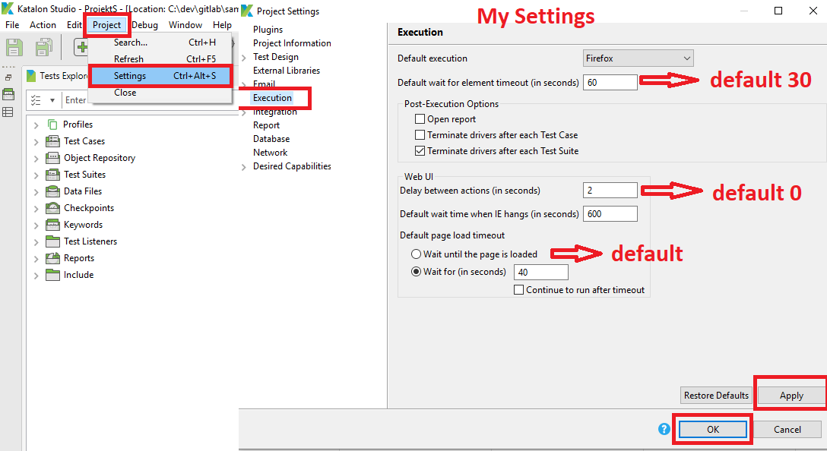Click the element timeout field showing 60
The height and width of the screenshot is (451, 827).
tap(610, 82)
